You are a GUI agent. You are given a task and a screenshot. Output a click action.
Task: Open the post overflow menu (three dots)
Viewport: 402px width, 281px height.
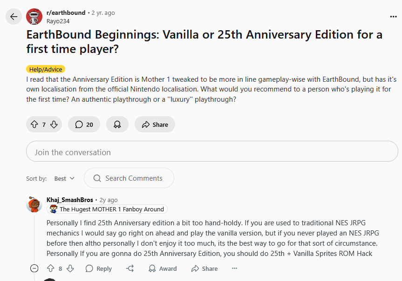pos(393,17)
